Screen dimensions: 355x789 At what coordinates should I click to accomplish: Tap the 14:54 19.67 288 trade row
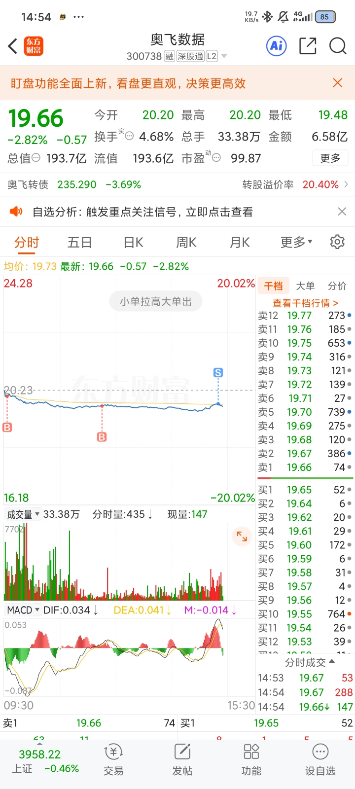click(305, 692)
